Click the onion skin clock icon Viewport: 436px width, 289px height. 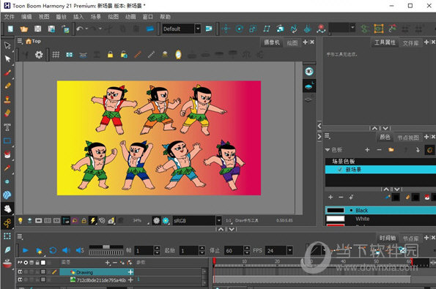click(x=178, y=54)
